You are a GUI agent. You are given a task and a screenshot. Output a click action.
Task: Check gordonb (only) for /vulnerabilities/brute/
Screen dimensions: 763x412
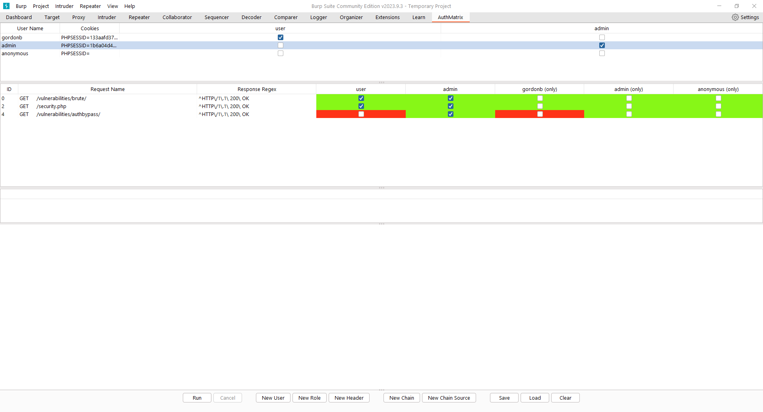[x=540, y=98]
